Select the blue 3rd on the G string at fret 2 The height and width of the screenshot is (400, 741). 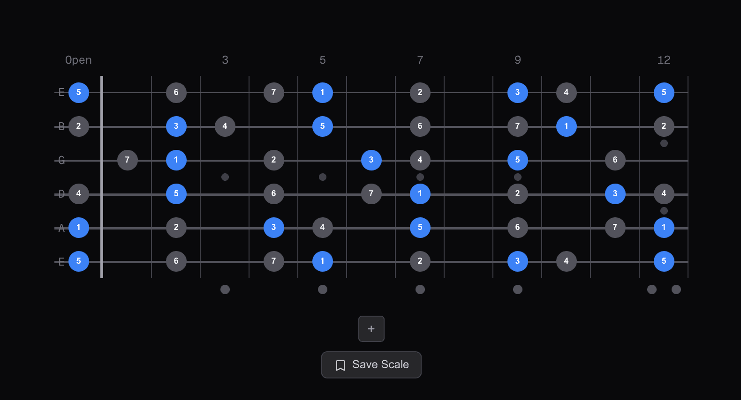tap(371, 160)
